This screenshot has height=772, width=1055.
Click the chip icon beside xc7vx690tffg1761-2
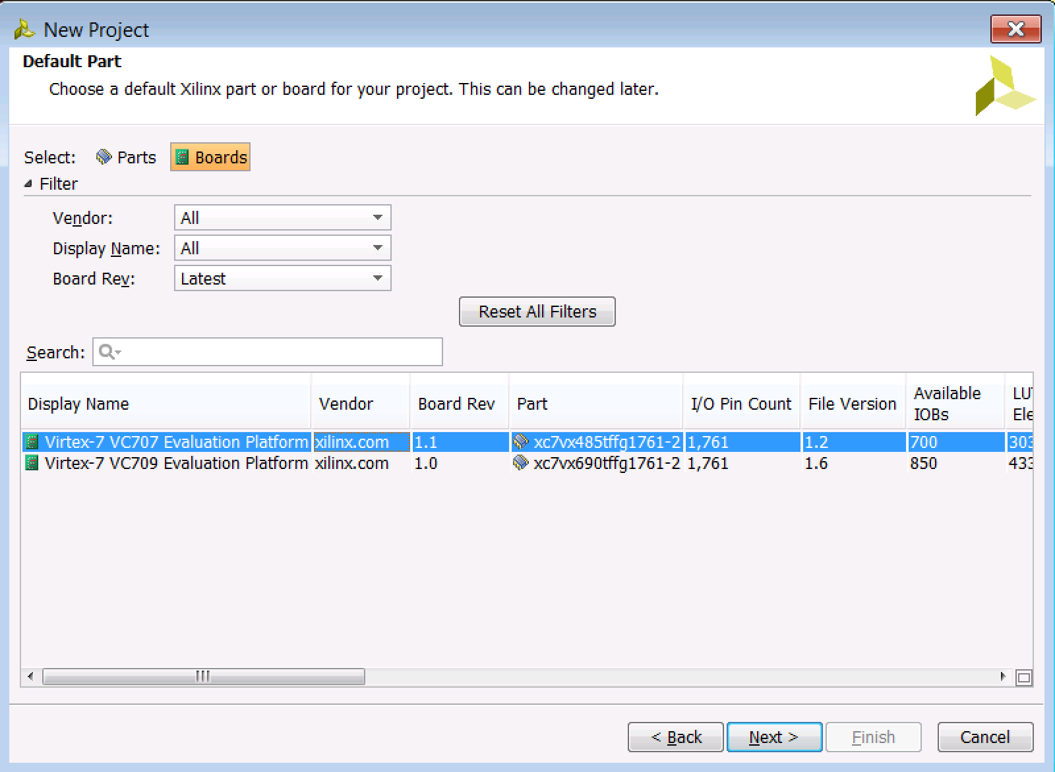pos(521,463)
